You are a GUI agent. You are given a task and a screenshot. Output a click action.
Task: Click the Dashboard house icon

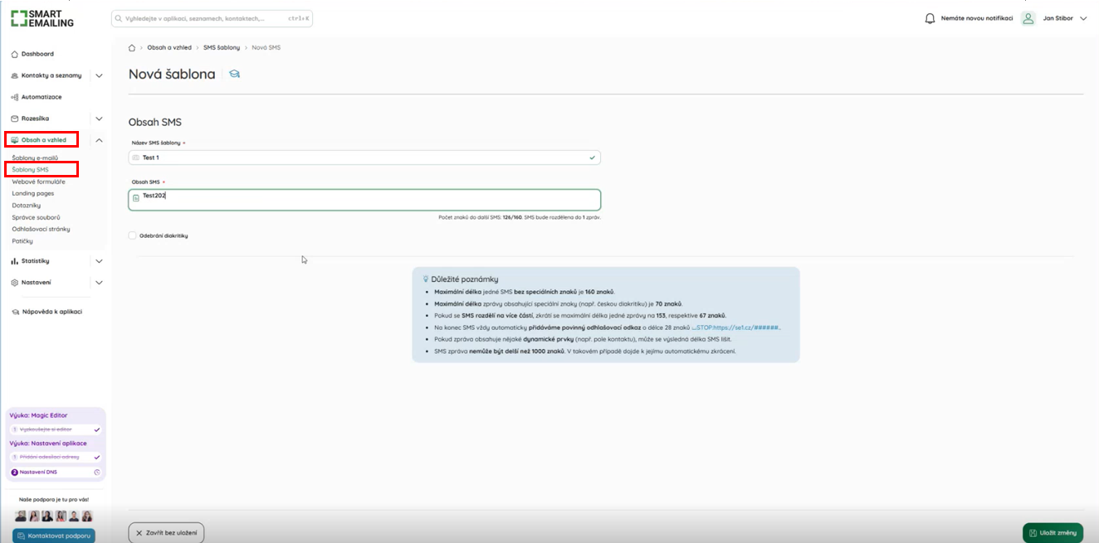pos(15,54)
